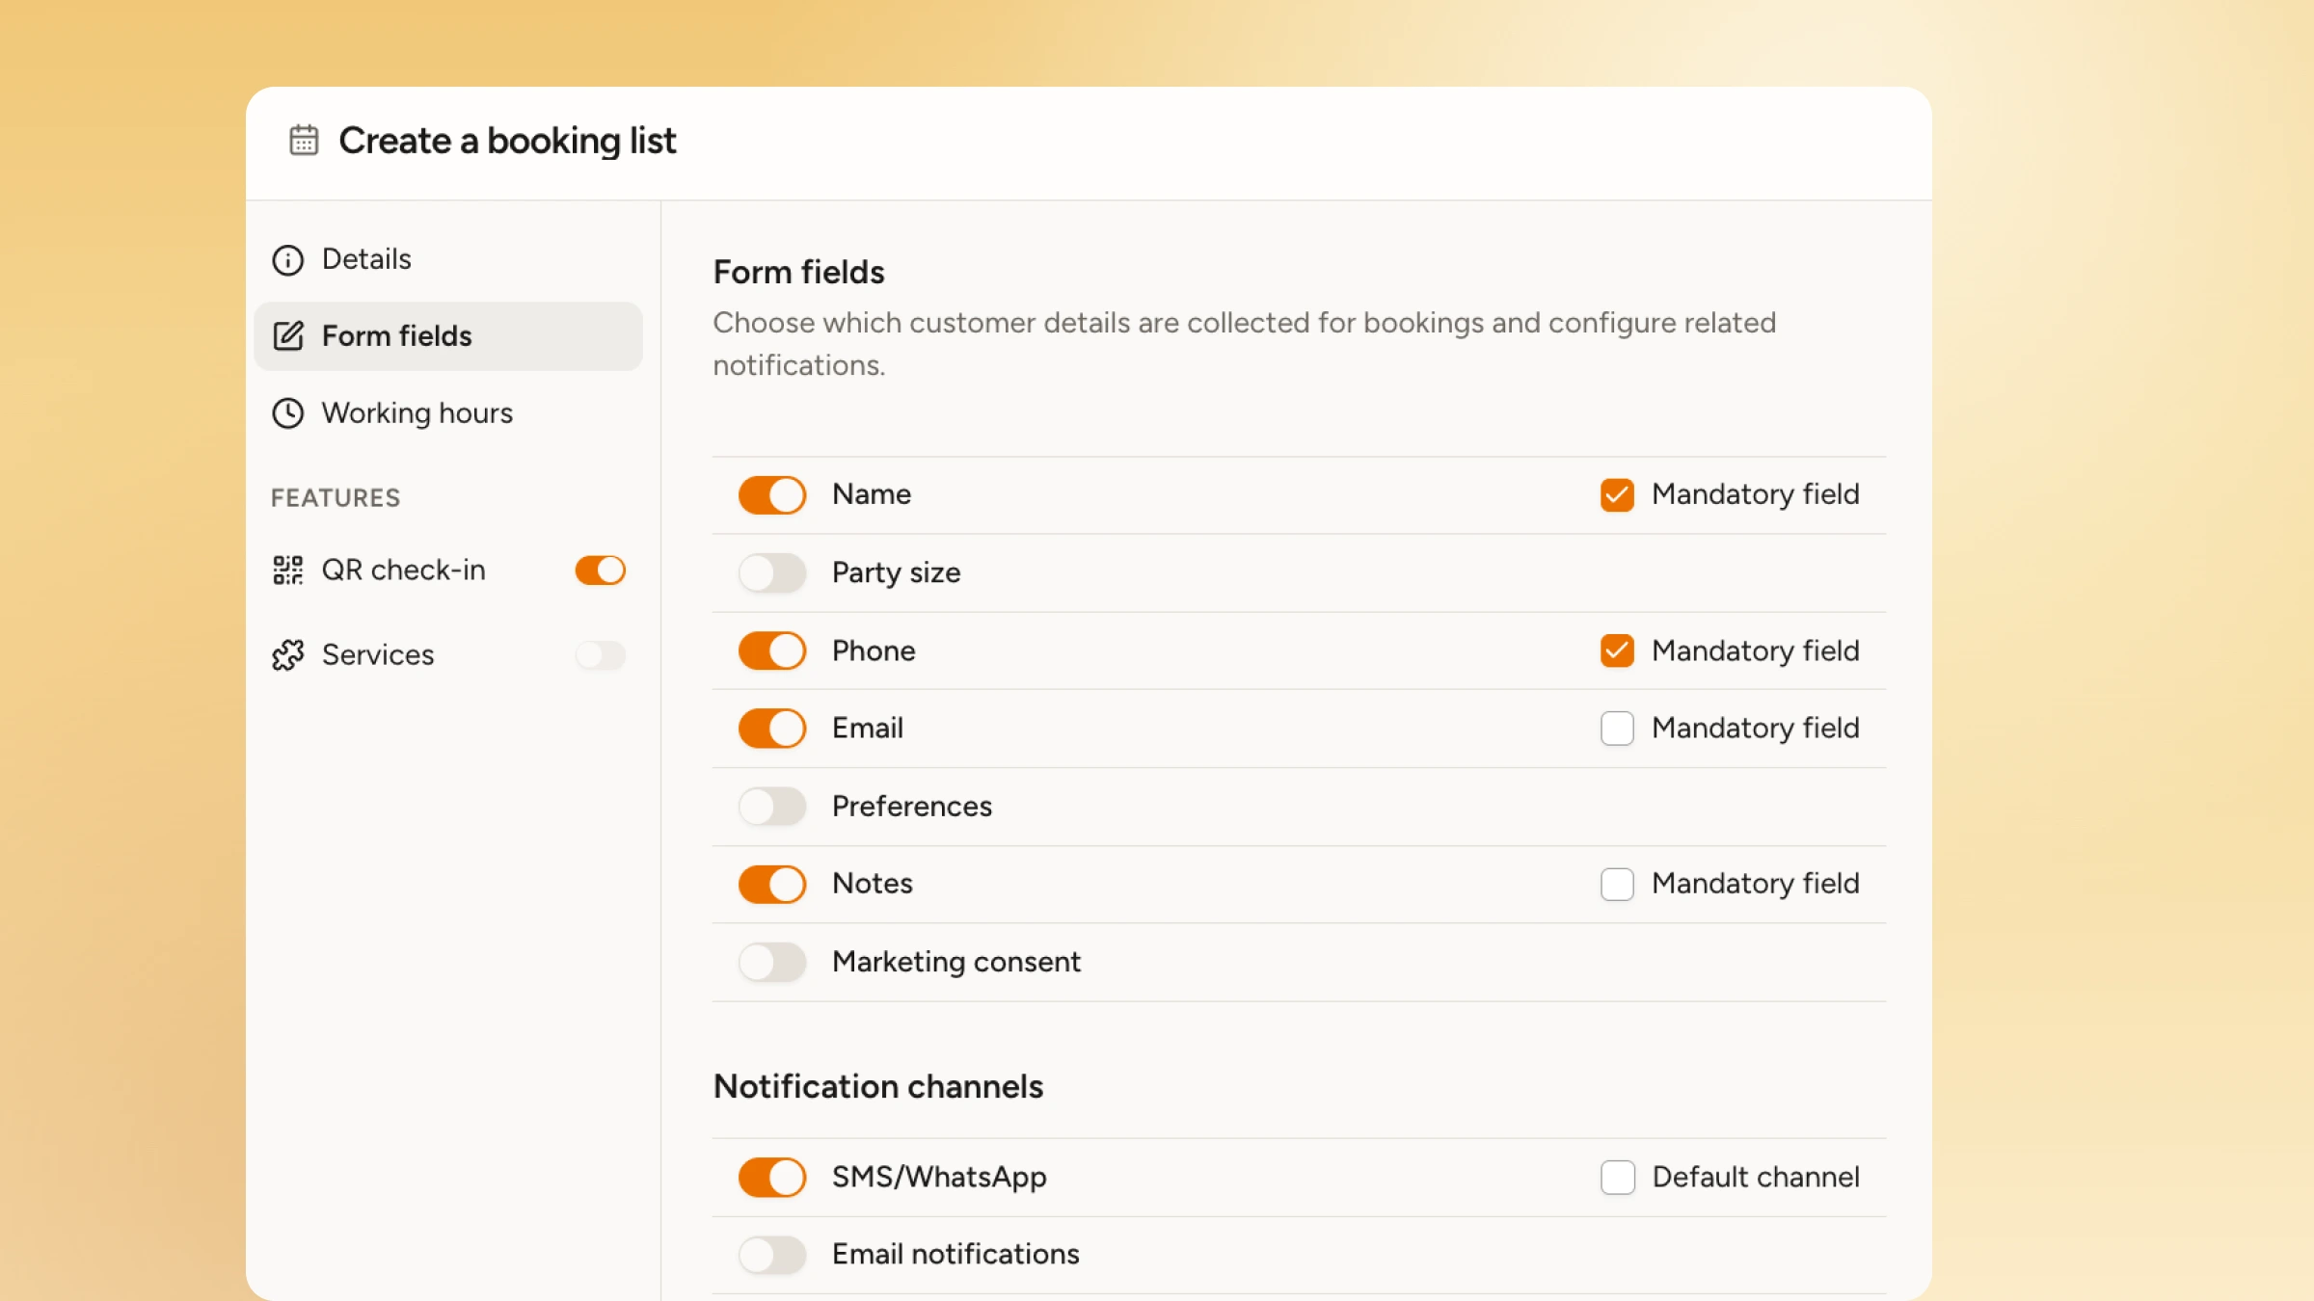Click the Form fields pencil icon
Image resolution: width=2314 pixels, height=1301 pixels.
tap(287, 335)
